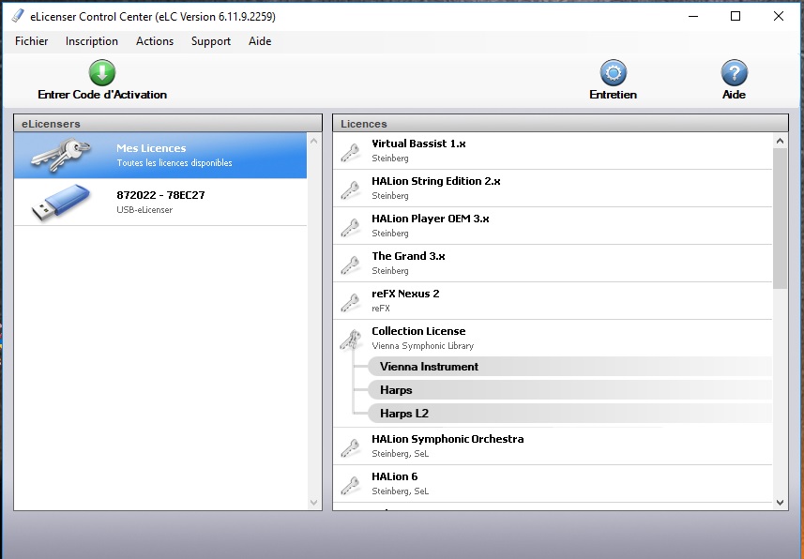Click the key icon beside reFX Nexus 2
This screenshot has width=804, height=559.
click(350, 302)
